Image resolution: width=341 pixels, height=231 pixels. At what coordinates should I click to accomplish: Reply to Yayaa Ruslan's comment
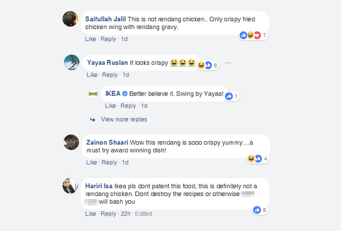(110, 75)
